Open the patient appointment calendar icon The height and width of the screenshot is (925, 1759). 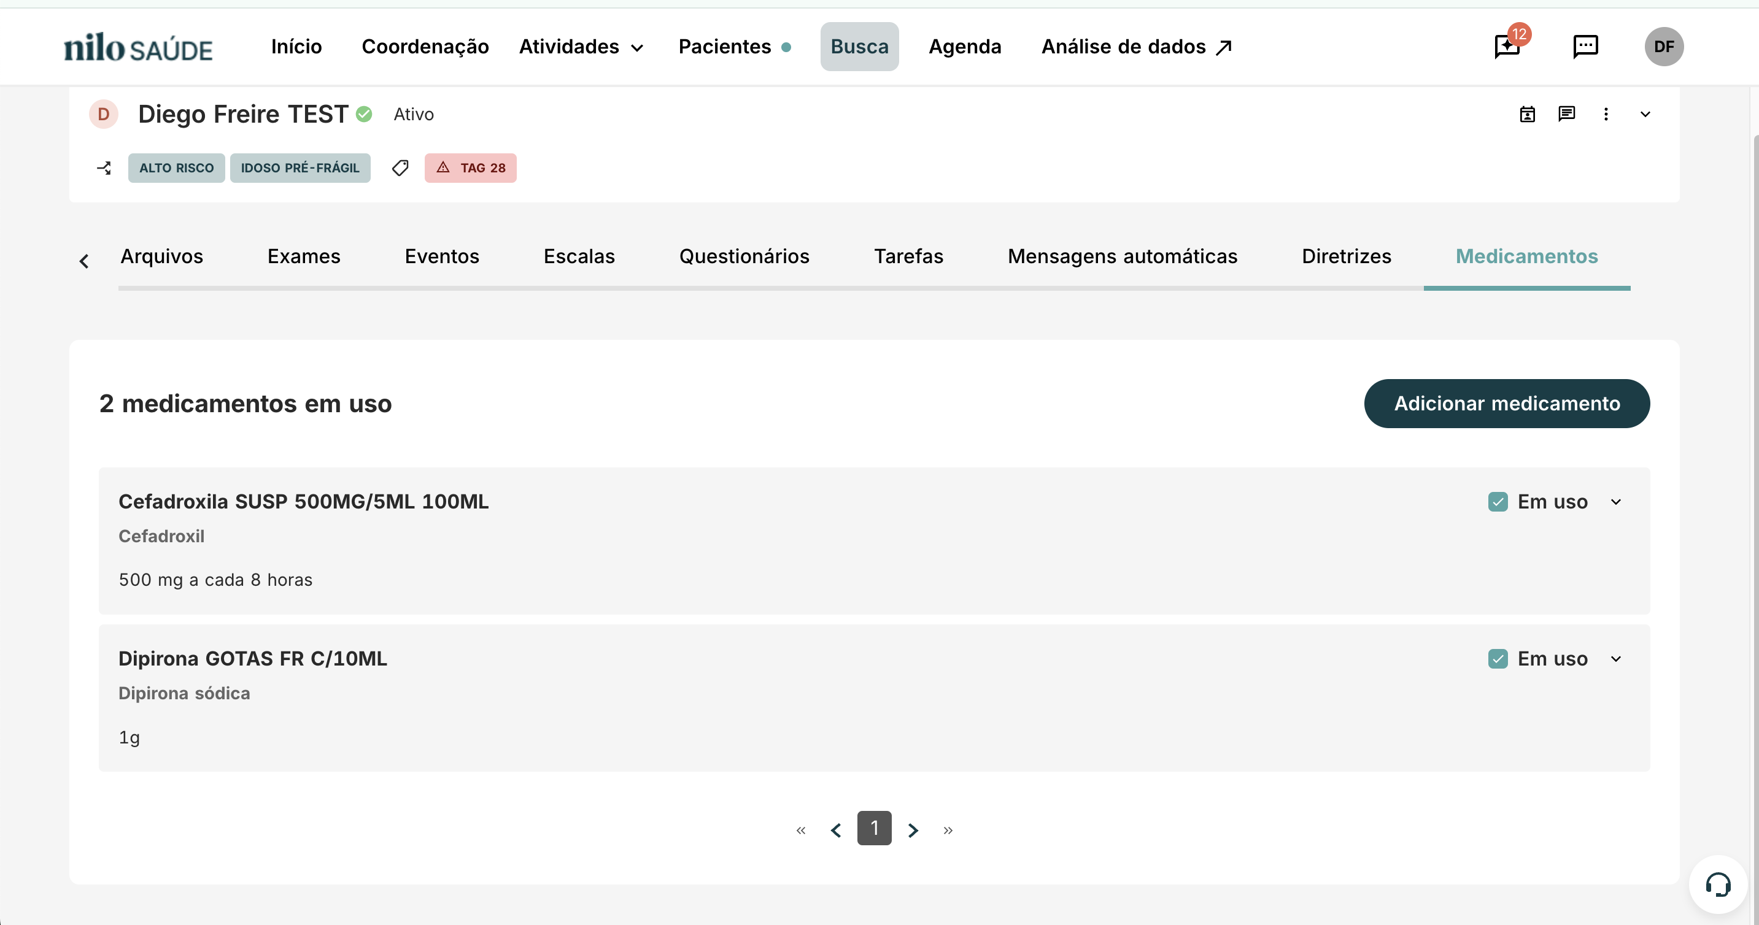[1528, 114]
